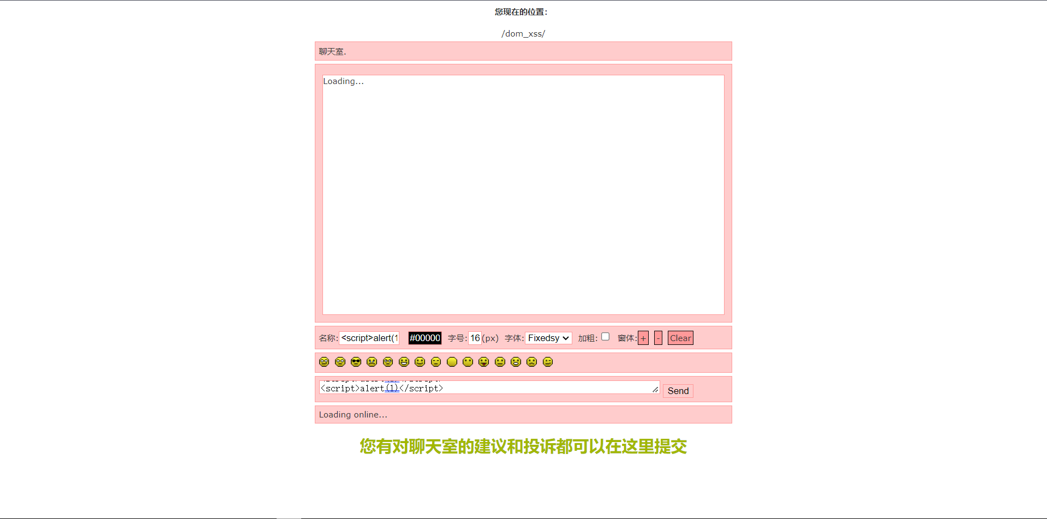Grab the textarea resize handle
The image size is (1047, 519).
pos(655,389)
